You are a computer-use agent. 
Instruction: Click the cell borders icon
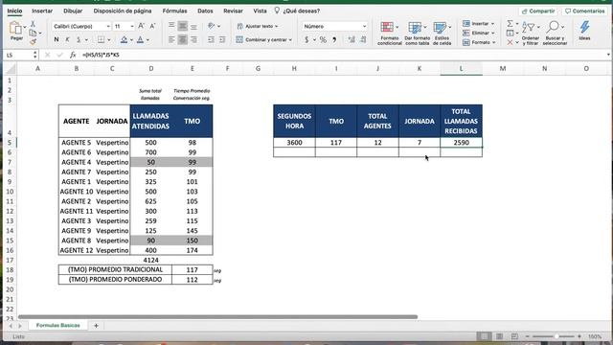click(101, 39)
